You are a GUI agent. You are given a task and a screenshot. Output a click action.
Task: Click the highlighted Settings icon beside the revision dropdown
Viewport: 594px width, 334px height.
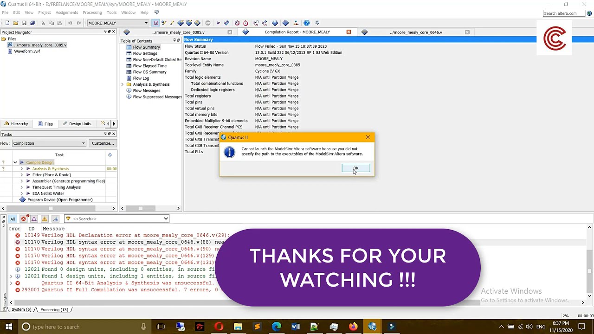[x=156, y=23]
